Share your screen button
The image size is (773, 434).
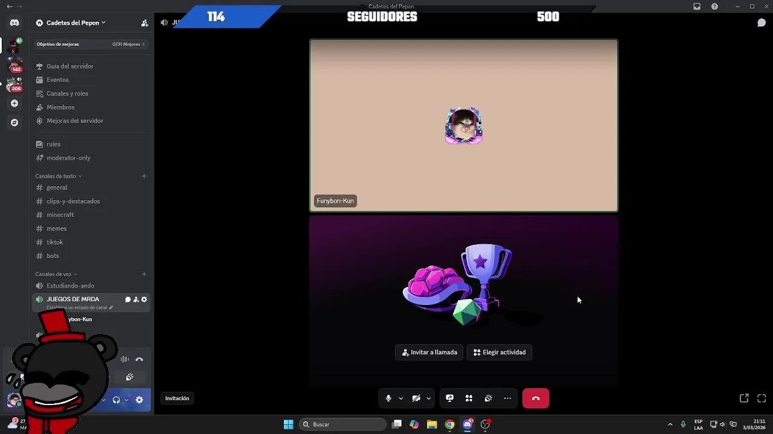point(449,398)
